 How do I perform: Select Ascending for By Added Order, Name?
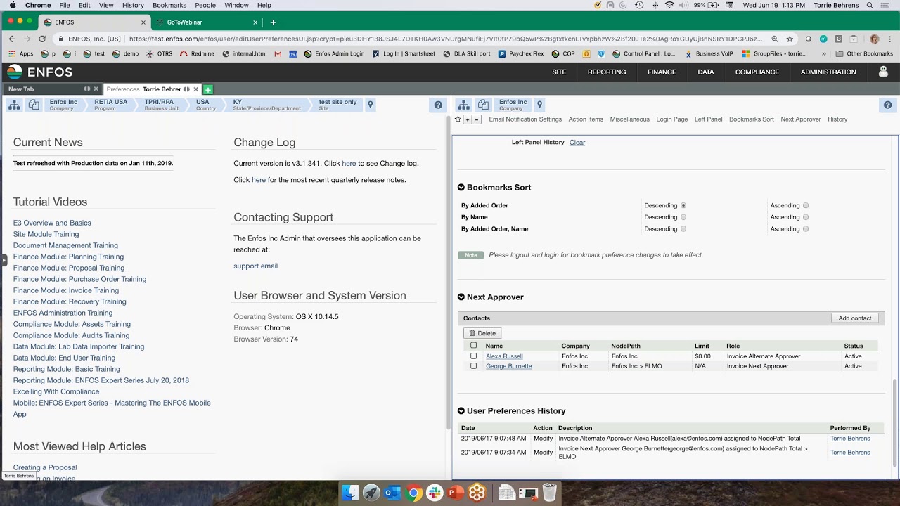point(806,229)
